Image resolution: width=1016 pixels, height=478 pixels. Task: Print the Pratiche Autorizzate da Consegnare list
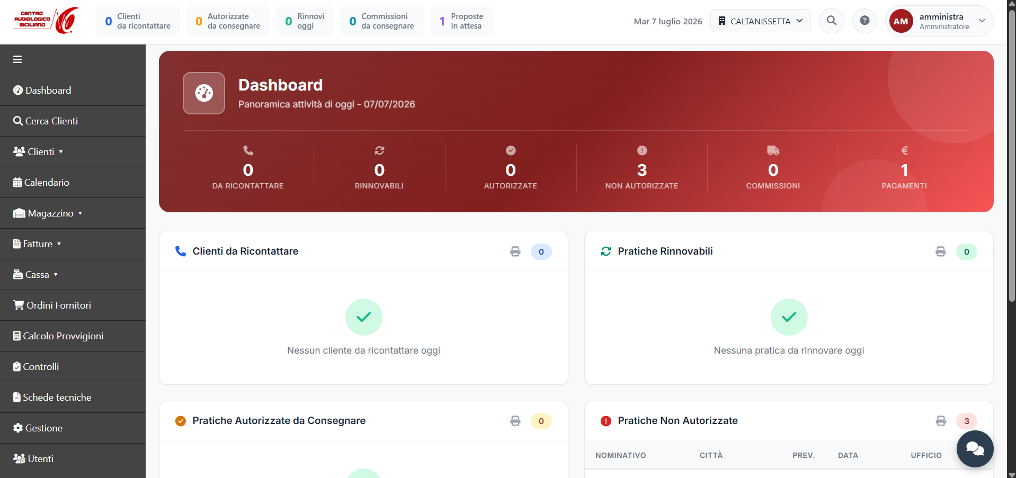pos(515,421)
